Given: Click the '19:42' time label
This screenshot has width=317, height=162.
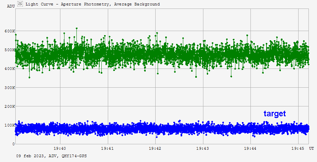Looking at the screenshot, I should pos(155,148).
